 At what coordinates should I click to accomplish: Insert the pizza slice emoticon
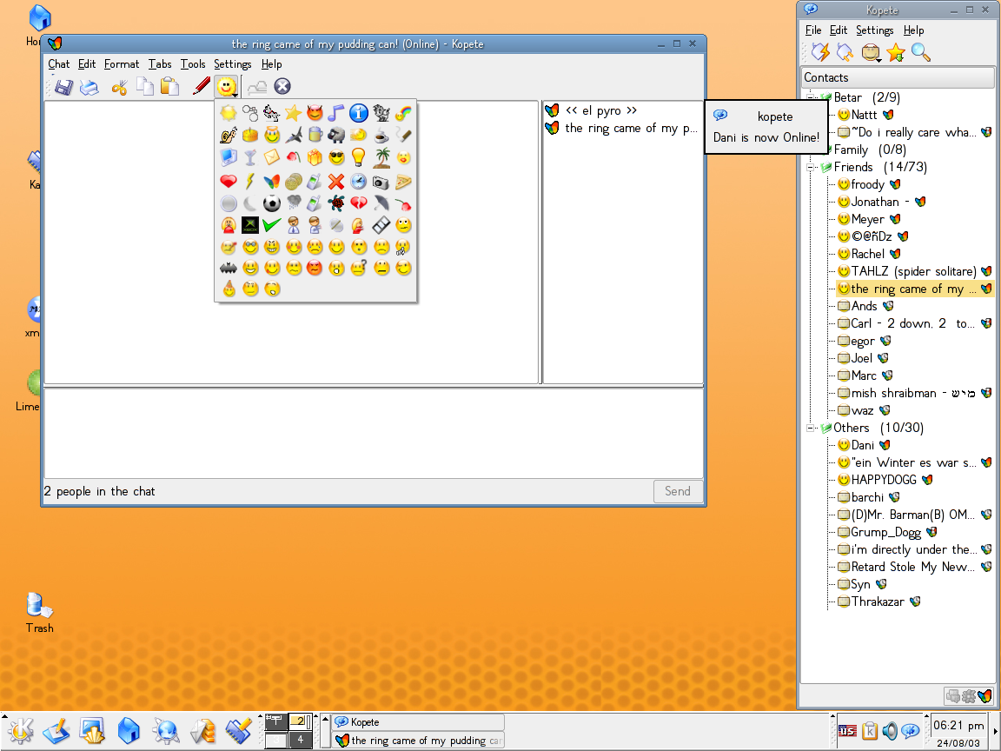pos(403,183)
